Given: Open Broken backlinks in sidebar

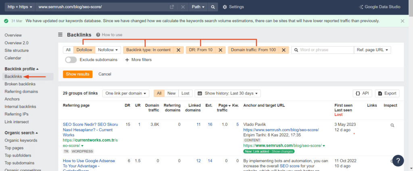Looking at the screenshot, I should 20,84.
